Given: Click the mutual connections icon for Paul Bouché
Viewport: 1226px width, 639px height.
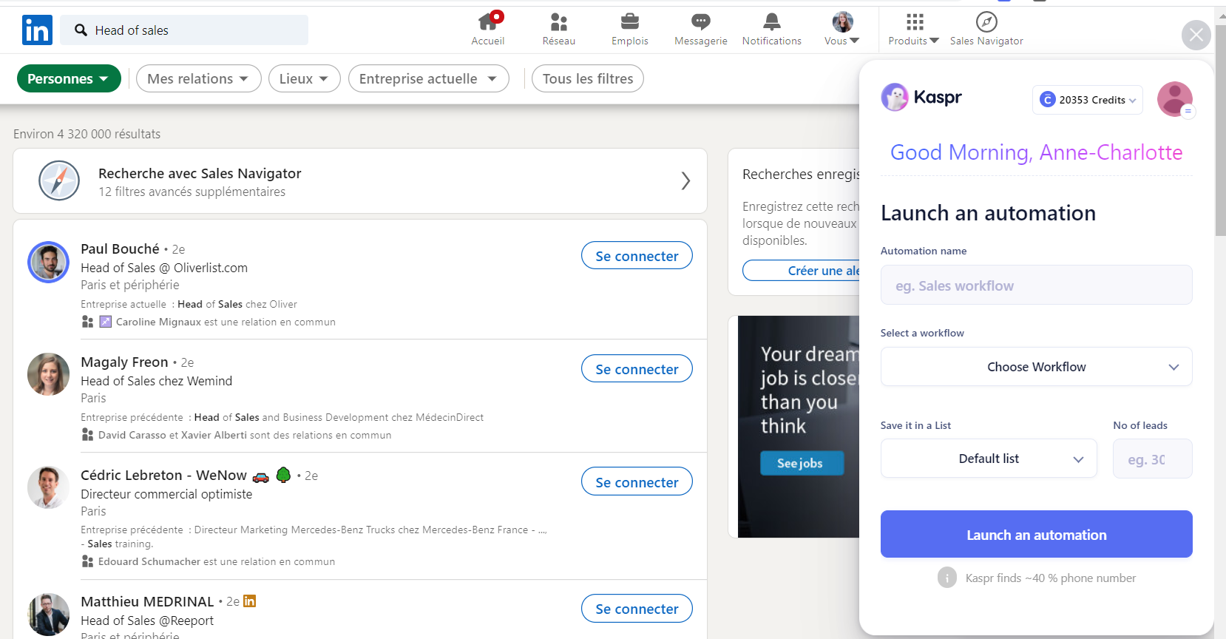Looking at the screenshot, I should click(x=87, y=322).
